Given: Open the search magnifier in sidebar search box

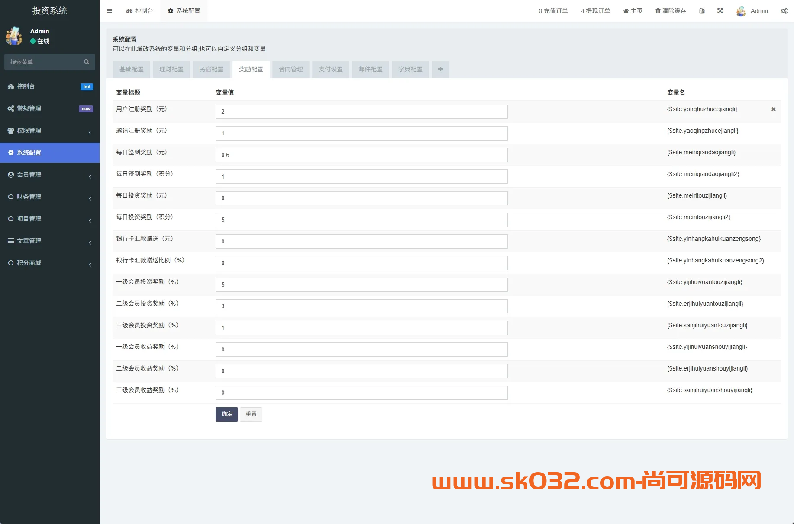Looking at the screenshot, I should pos(87,62).
